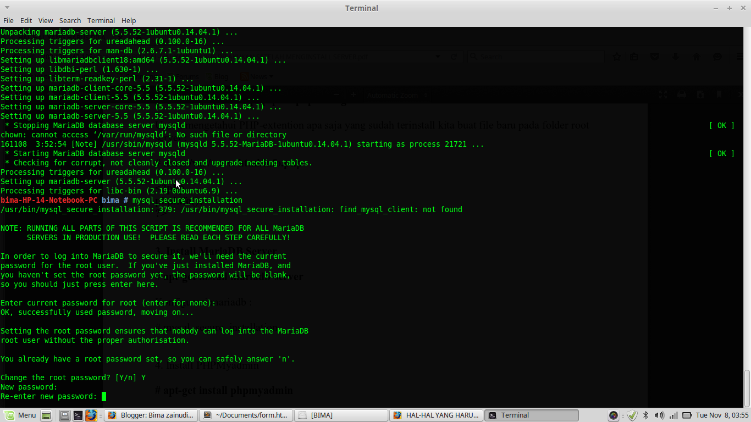Focus the Firefox search field

[536, 57]
